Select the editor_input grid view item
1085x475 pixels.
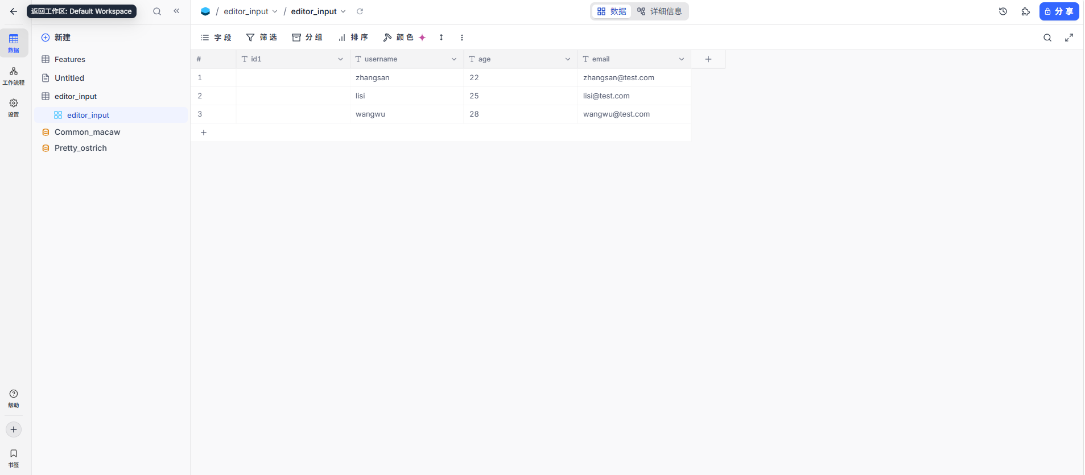coord(111,115)
